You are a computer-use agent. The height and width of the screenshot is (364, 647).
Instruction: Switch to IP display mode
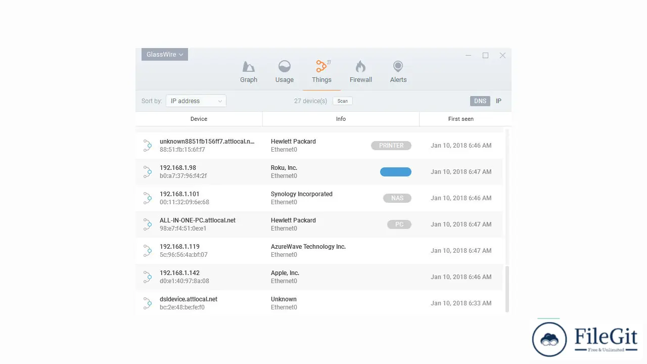click(498, 101)
